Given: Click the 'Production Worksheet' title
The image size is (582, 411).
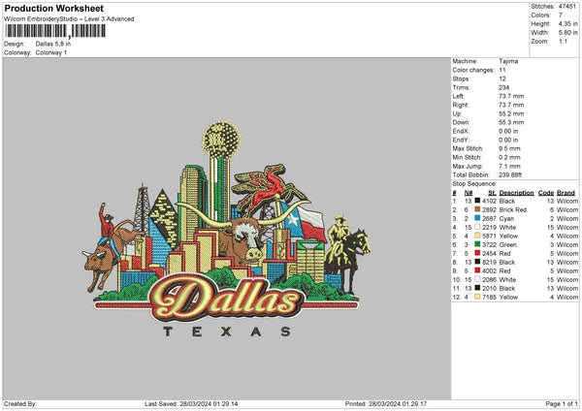Looking at the screenshot, I should click(x=53, y=8).
